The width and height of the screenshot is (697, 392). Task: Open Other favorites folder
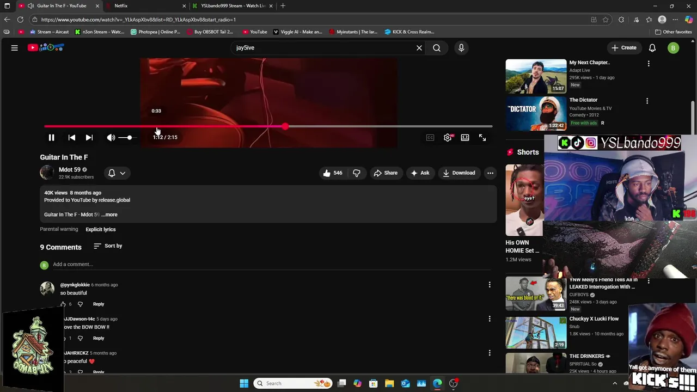click(673, 32)
